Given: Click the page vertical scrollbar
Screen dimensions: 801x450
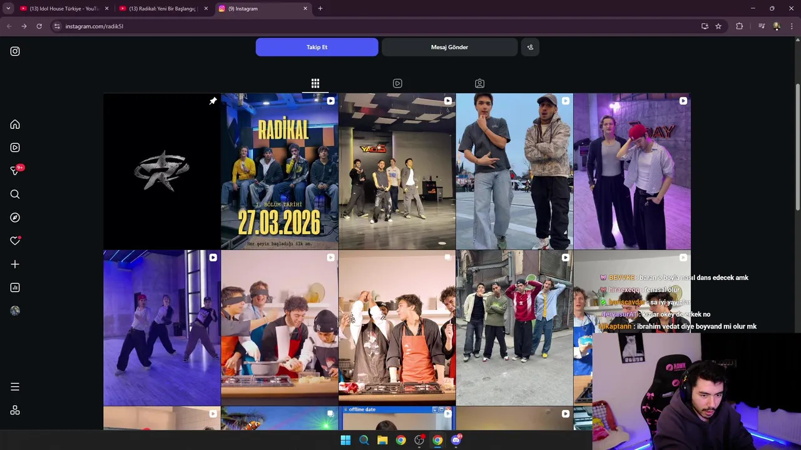Looking at the screenshot, I should [798, 147].
